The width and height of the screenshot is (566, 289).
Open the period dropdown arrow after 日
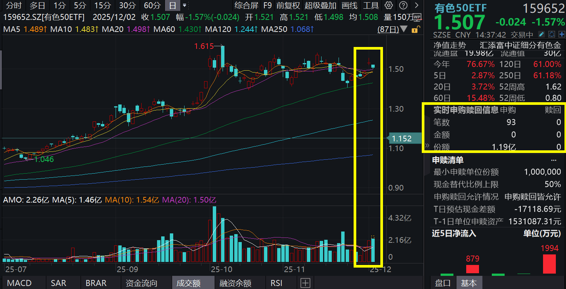point(185,6)
